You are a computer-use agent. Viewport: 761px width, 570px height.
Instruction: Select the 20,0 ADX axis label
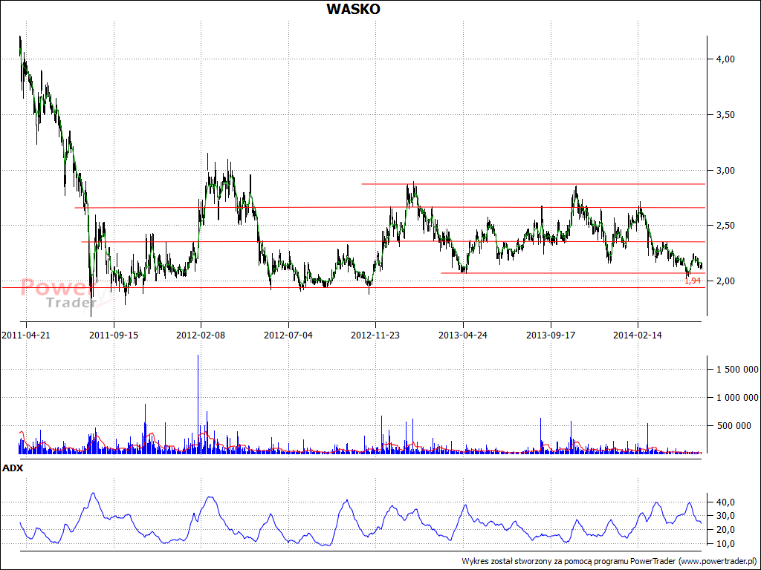(x=725, y=530)
